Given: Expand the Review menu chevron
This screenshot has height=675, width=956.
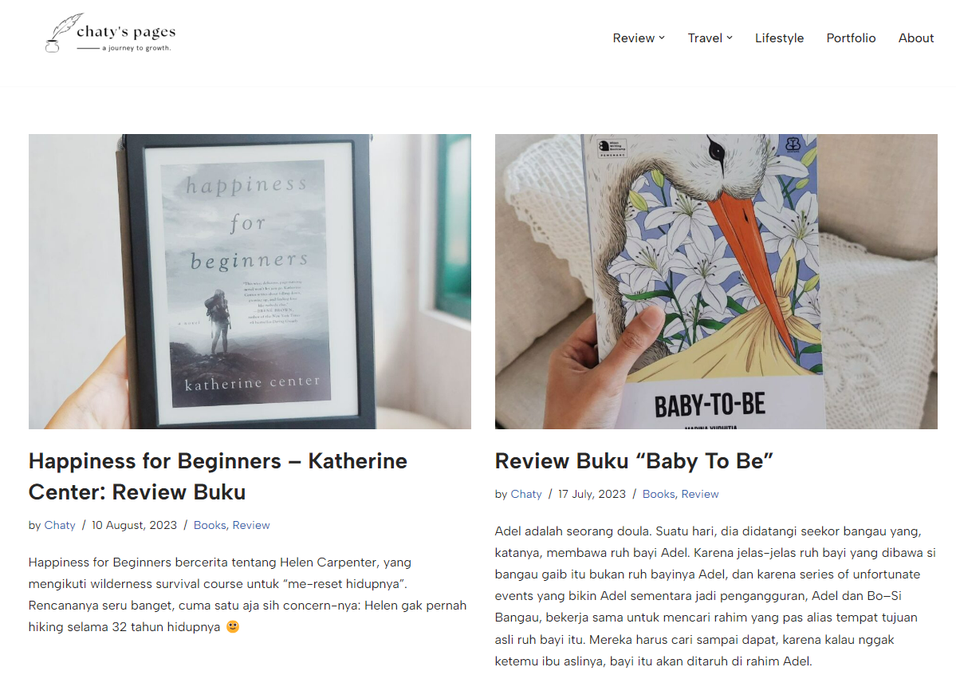Looking at the screenshot, I should pyautogui.click(x=662, y=37).
